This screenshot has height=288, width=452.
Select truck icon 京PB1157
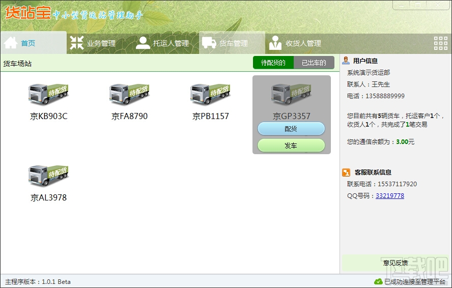pos(210,94)
